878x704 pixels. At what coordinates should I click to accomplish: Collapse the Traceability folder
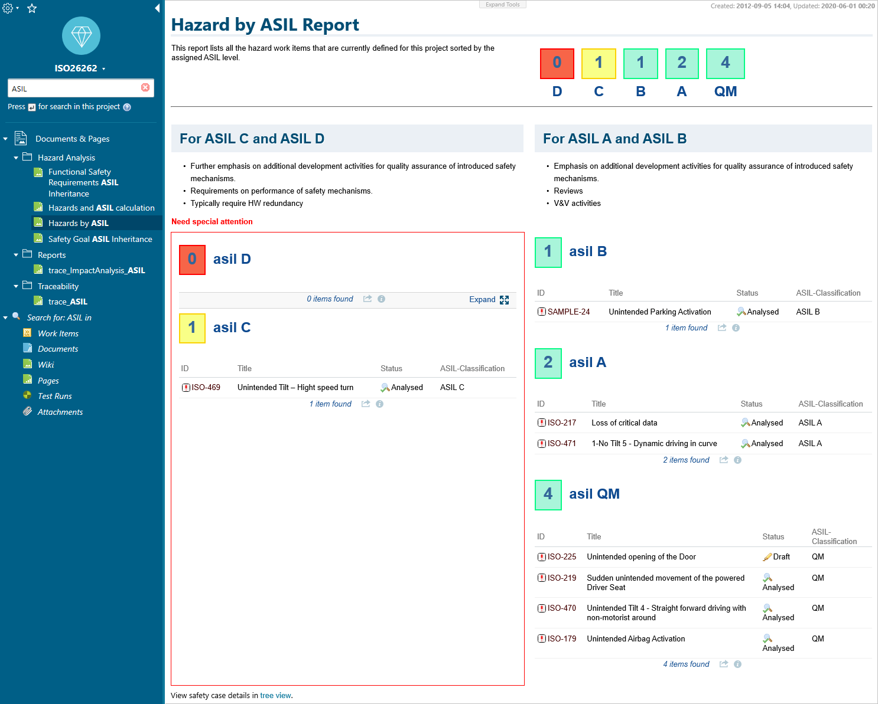16,287
